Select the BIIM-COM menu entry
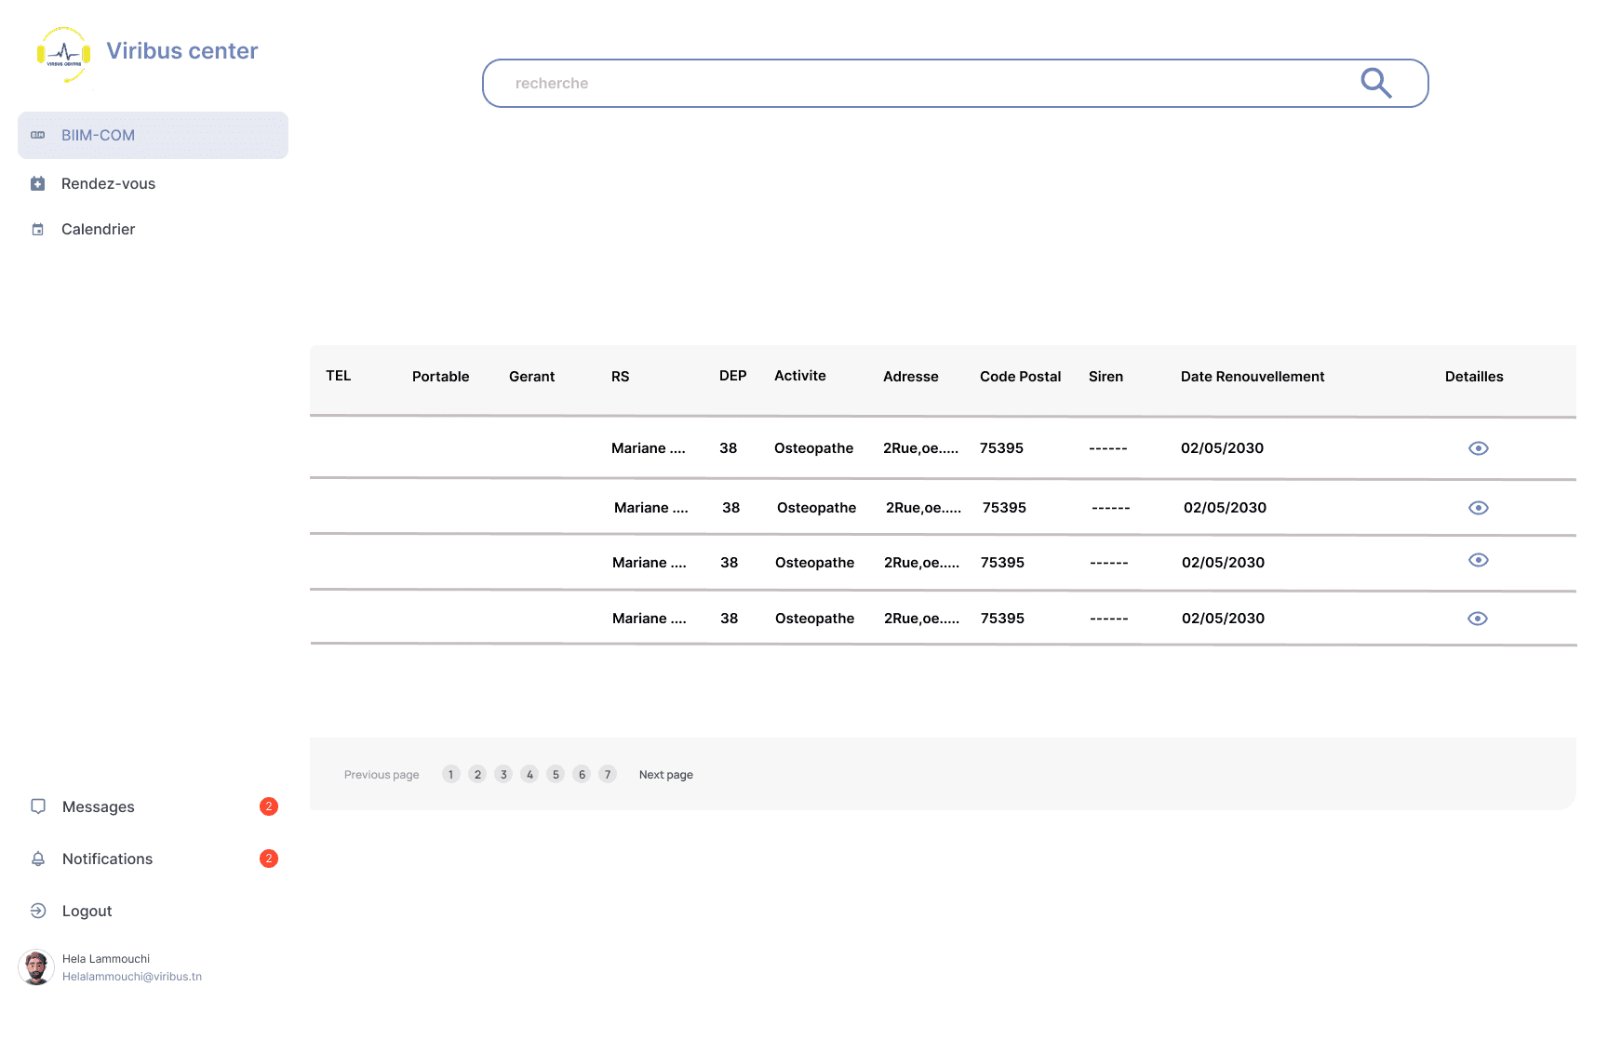 click(97, 135)
